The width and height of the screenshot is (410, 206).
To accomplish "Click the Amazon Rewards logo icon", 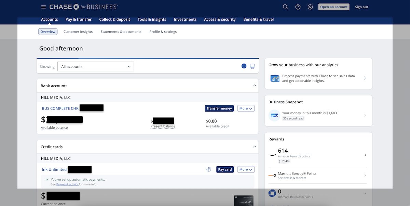I will tap(272, 155).
